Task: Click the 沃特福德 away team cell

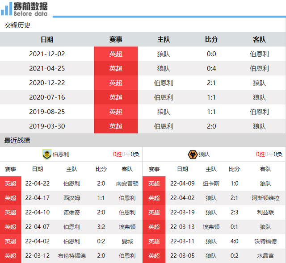Action: [265, 241]
